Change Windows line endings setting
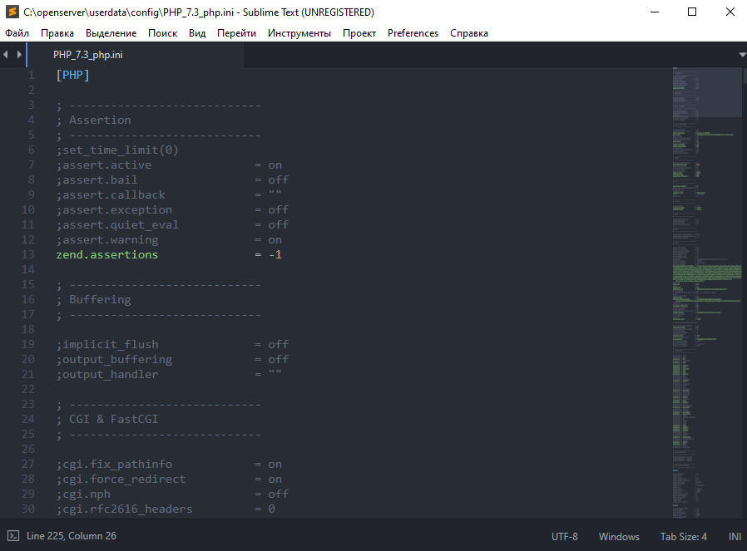 pos(619,536)
